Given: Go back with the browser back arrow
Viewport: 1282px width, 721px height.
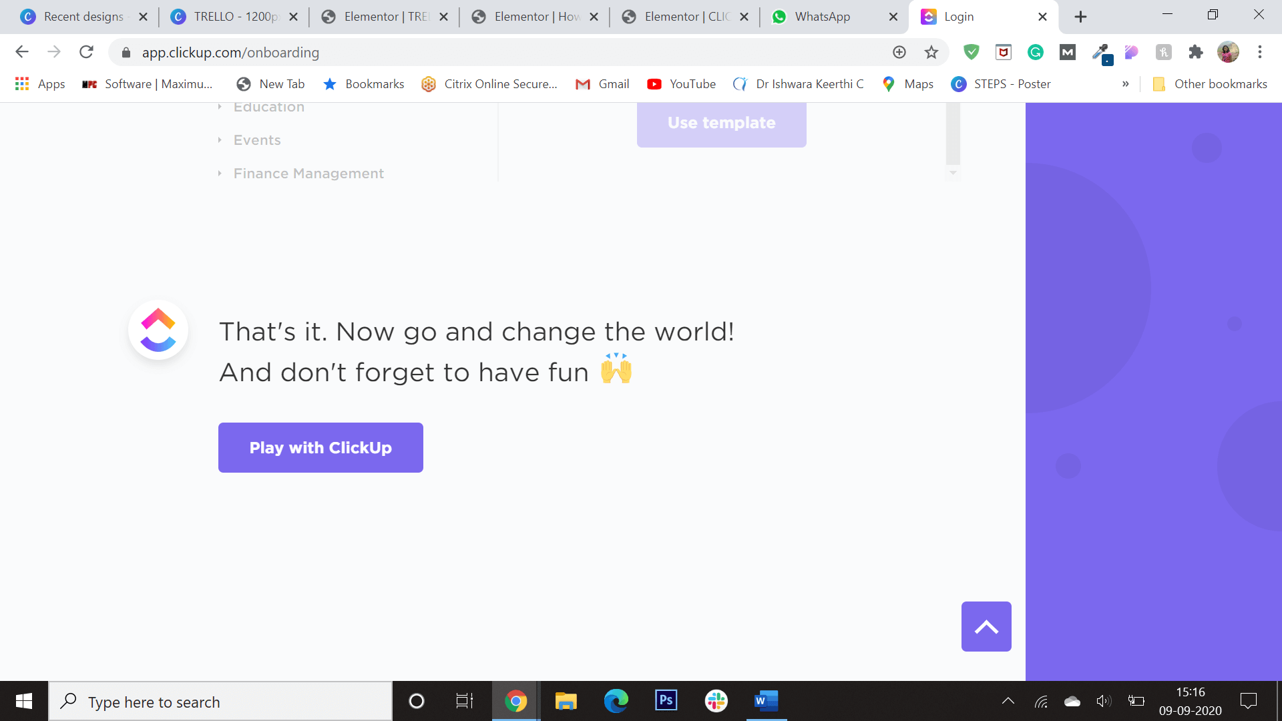Looking at the screenshot, I should click(22, 52).
